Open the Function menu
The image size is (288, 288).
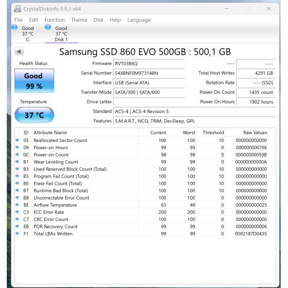coord(54,20)
